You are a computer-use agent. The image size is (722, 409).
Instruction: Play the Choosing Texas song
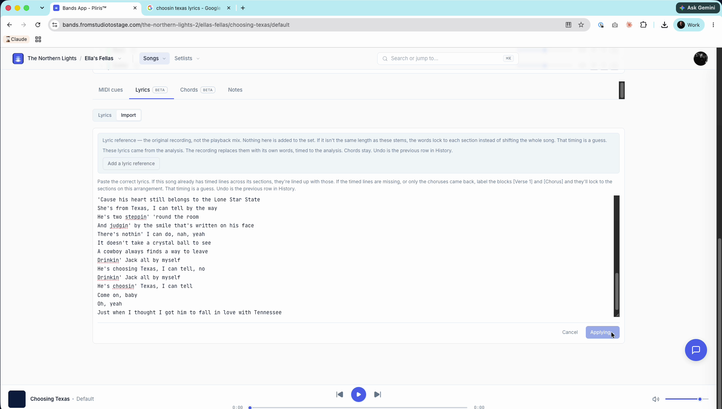(x=359, y=394)
